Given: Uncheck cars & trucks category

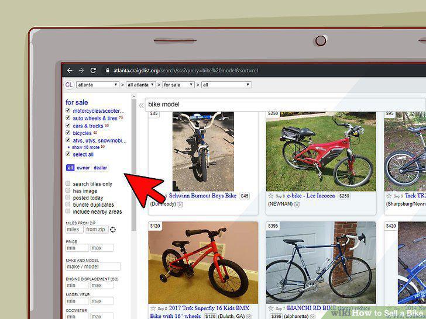Looking at the screenshot, I should (68, 125).
